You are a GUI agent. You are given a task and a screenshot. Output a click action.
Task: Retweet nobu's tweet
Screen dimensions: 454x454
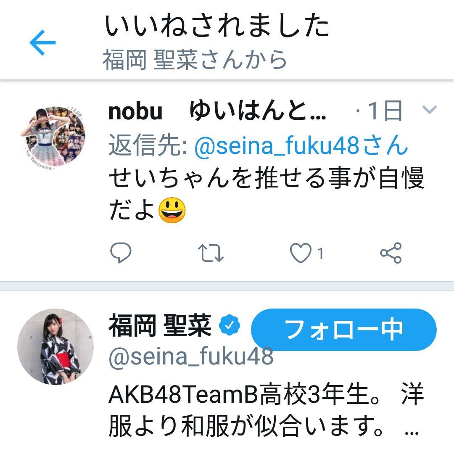211,253
